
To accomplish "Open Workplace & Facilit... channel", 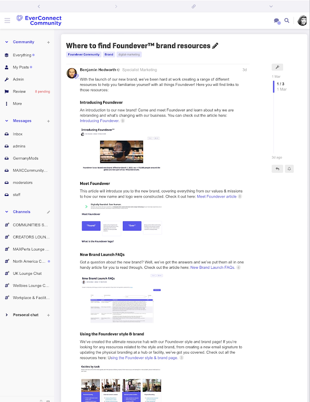I will click(x=27, y=297).
